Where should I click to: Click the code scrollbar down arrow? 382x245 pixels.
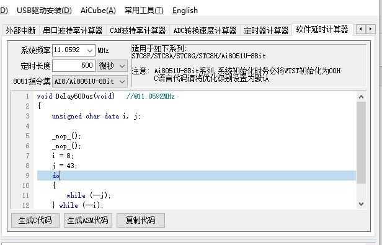(x=361, y=203)
